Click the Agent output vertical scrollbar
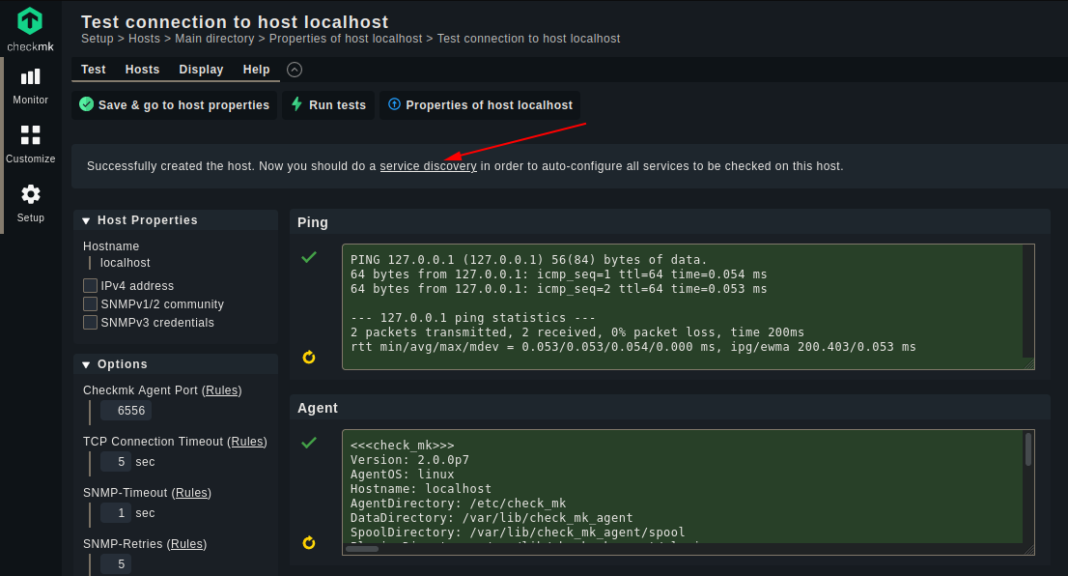Viewport: 1068px width, 576px height. click(x=1028, y=450)
